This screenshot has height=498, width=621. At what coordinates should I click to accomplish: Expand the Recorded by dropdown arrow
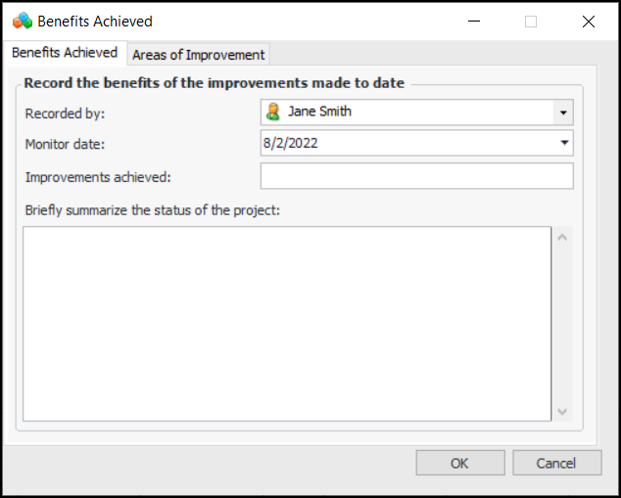coord(563,113)
